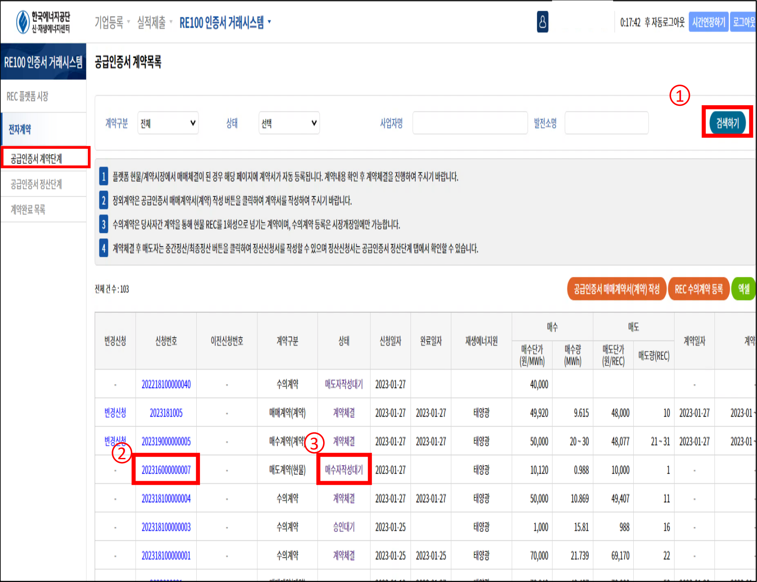Open the 실적제출 top menu

154,22
